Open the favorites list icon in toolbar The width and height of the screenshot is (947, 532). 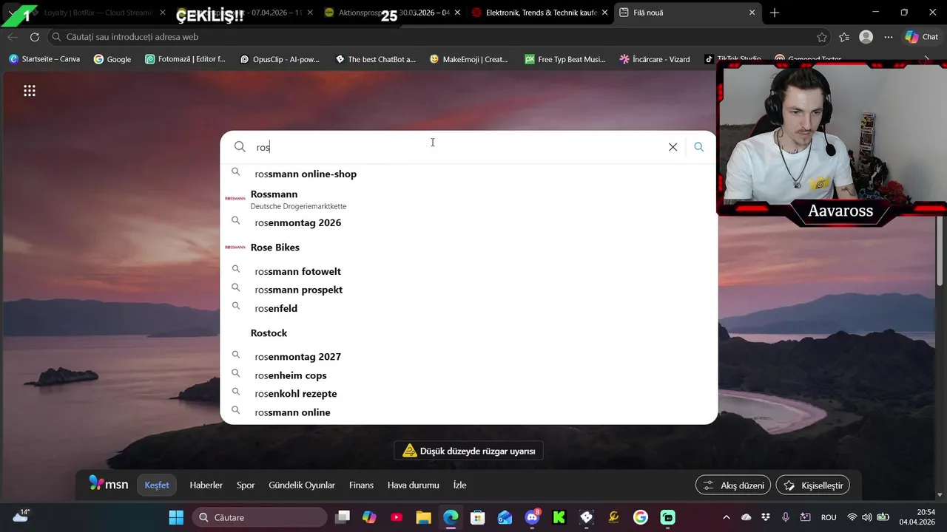[x=844, y=37]
